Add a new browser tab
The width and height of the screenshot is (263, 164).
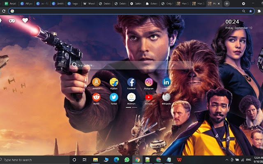[227, 4]
